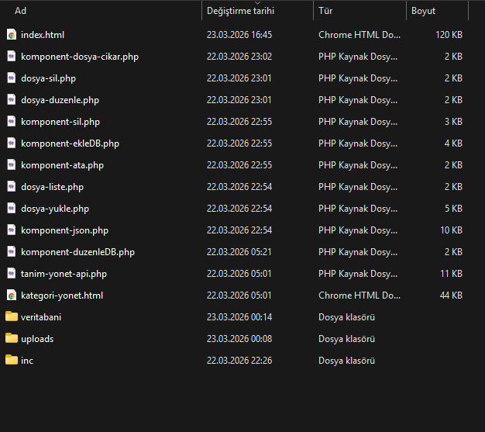Screen dimensions: 485x432
Task: Click the uploads folder icon
Action: (12, 338)
